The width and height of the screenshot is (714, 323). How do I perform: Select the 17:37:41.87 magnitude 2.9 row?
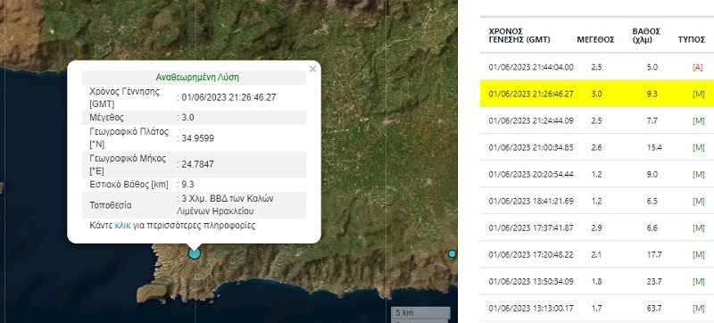pyautogui.click(x=597, y=228)
